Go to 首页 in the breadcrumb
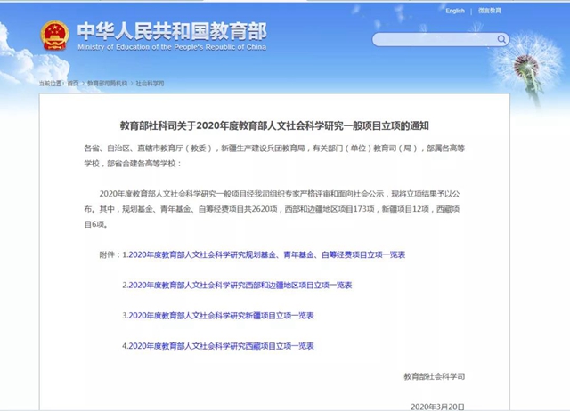Screen dimensions: 570x411 click(x=73, y=83)
